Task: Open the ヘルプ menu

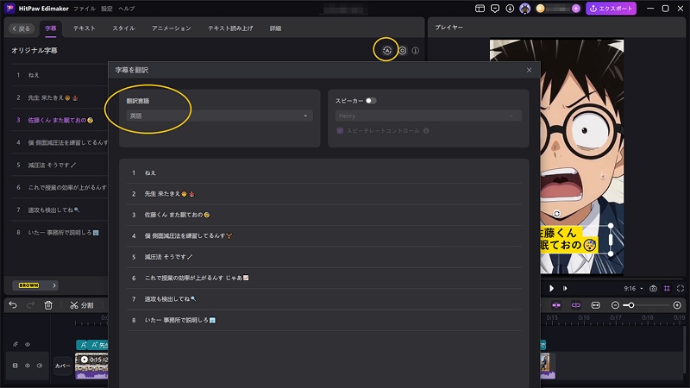Action: pos(126,9)
